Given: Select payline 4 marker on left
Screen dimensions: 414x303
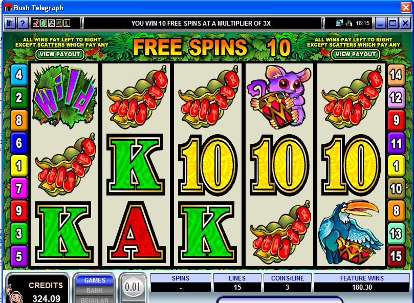Looking at the screenshot, I should point(19,75).
